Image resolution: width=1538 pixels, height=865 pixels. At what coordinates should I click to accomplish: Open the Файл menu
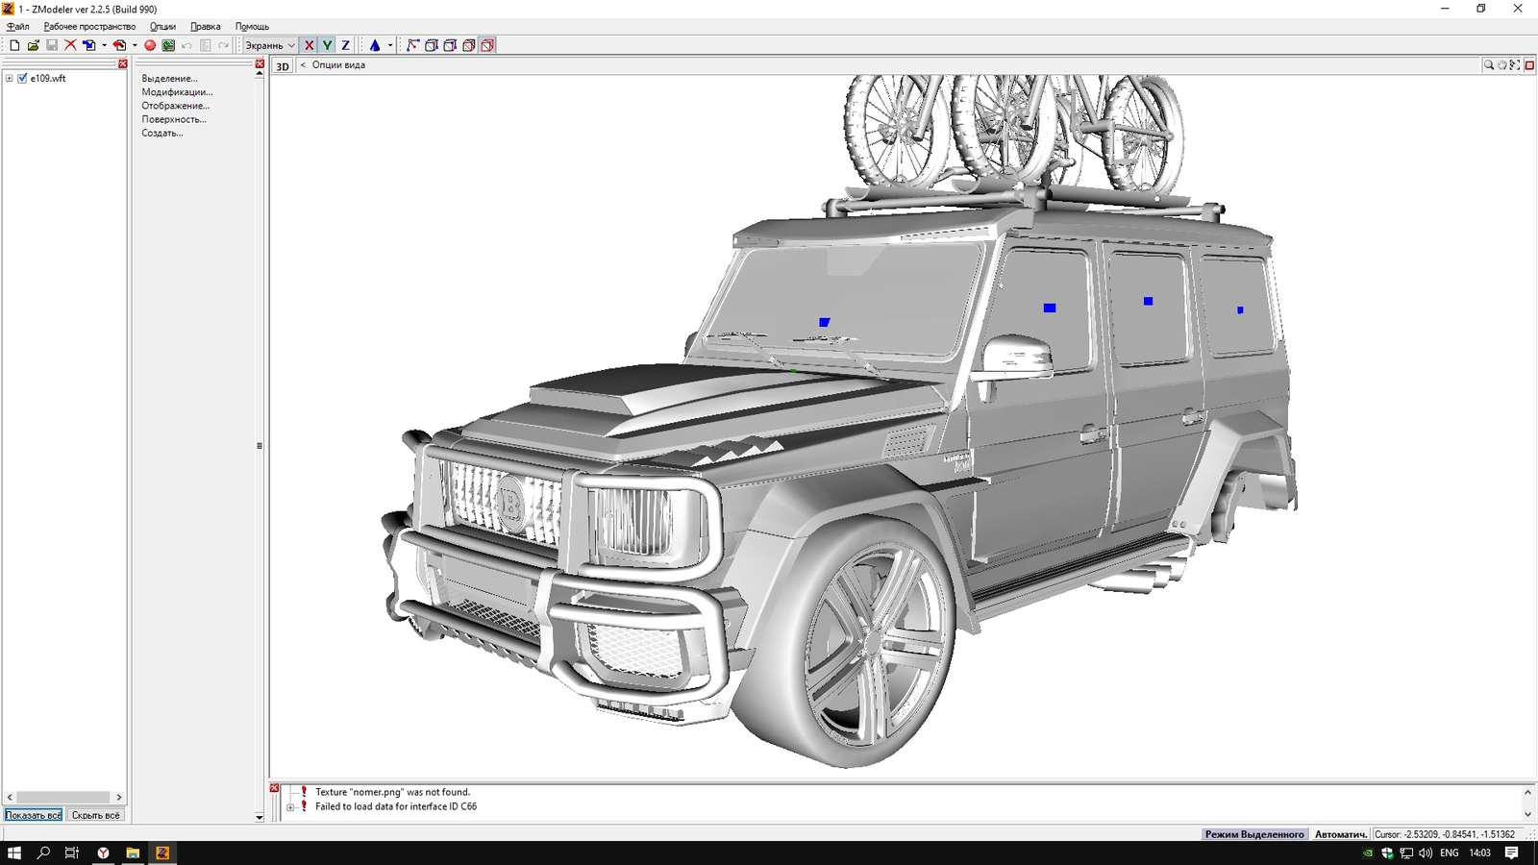[x=17, y=27]
